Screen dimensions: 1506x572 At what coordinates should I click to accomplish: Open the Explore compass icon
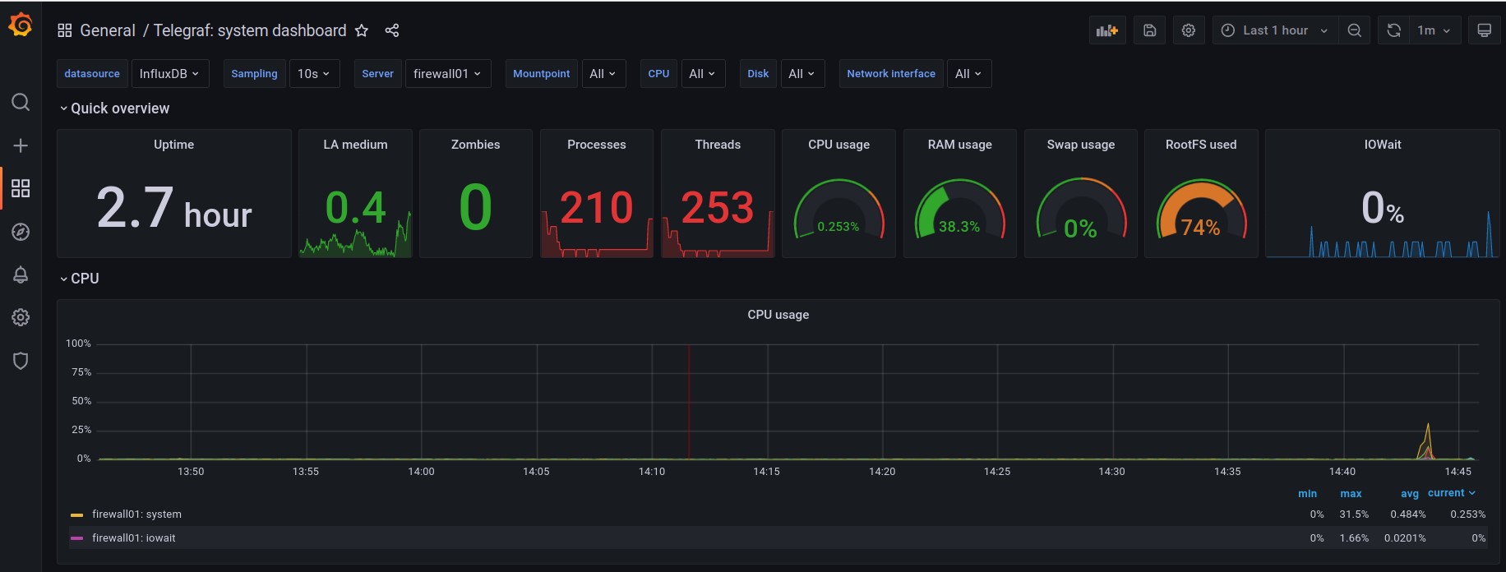[x=21, y=232]
